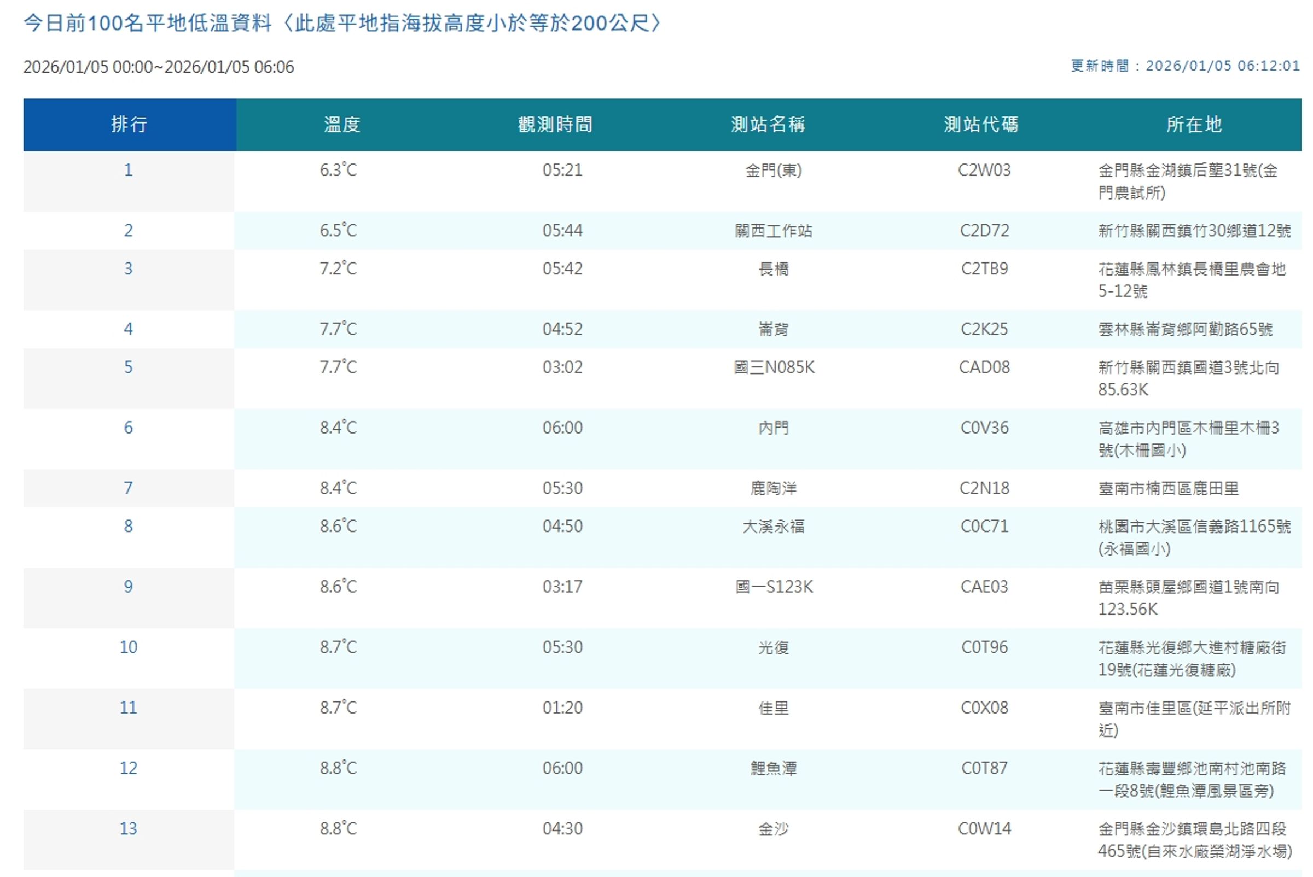Click the 所在地 column header
Image resolution: width=1313 pixels, height=877 pixels.
(1194, 125)
